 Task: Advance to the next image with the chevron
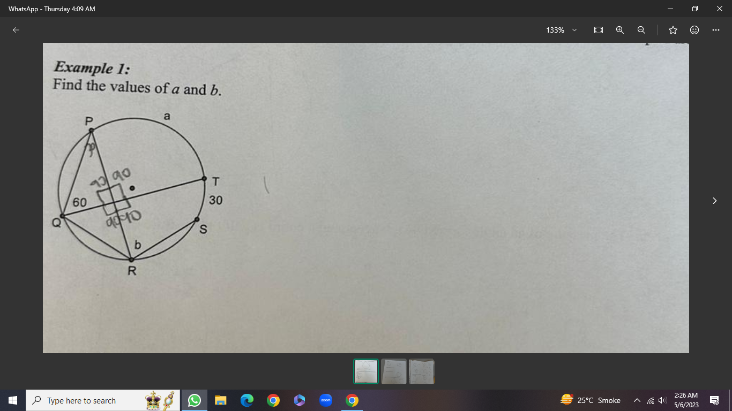714,201
